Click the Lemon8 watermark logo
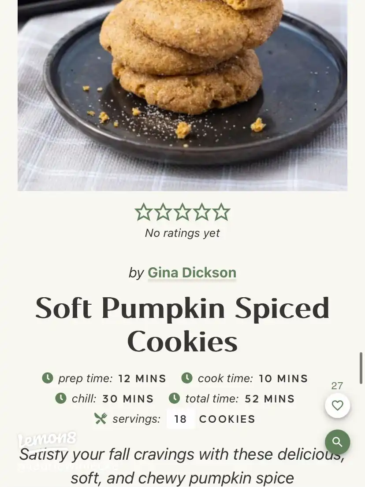Viewport: 365px width, 487px height. [47, 439]
